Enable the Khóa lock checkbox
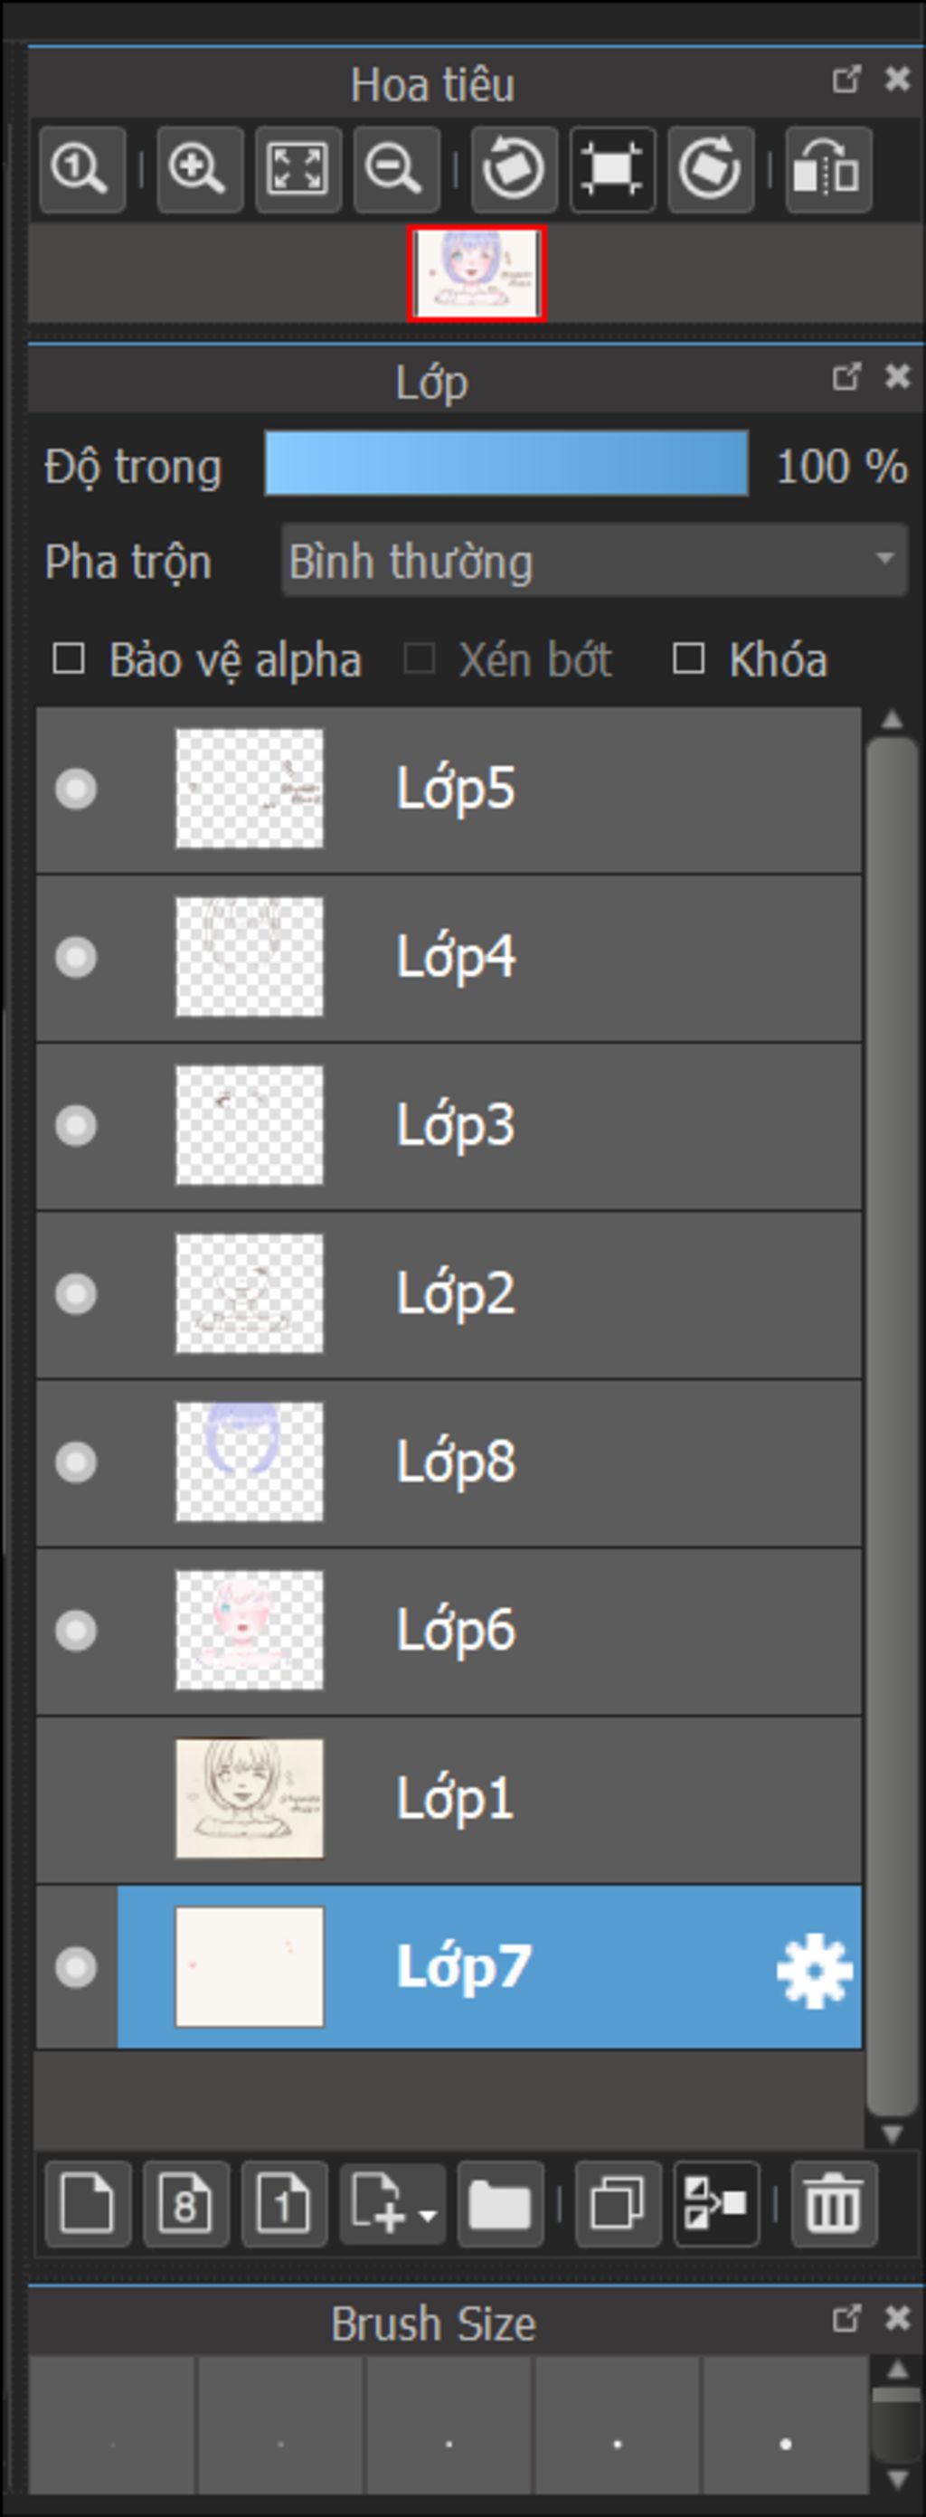 689,658
